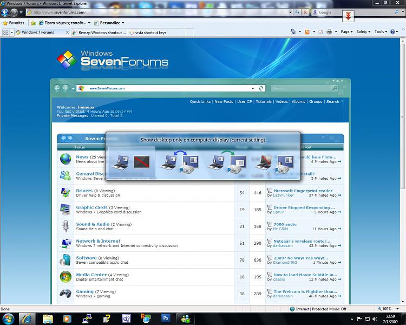Click the blue Help question mark icon

[392, 31]
